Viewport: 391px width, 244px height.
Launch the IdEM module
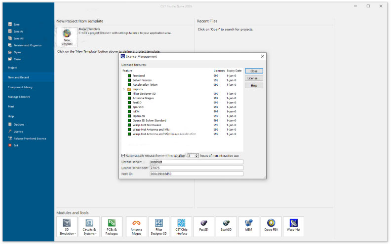[249, 227]
